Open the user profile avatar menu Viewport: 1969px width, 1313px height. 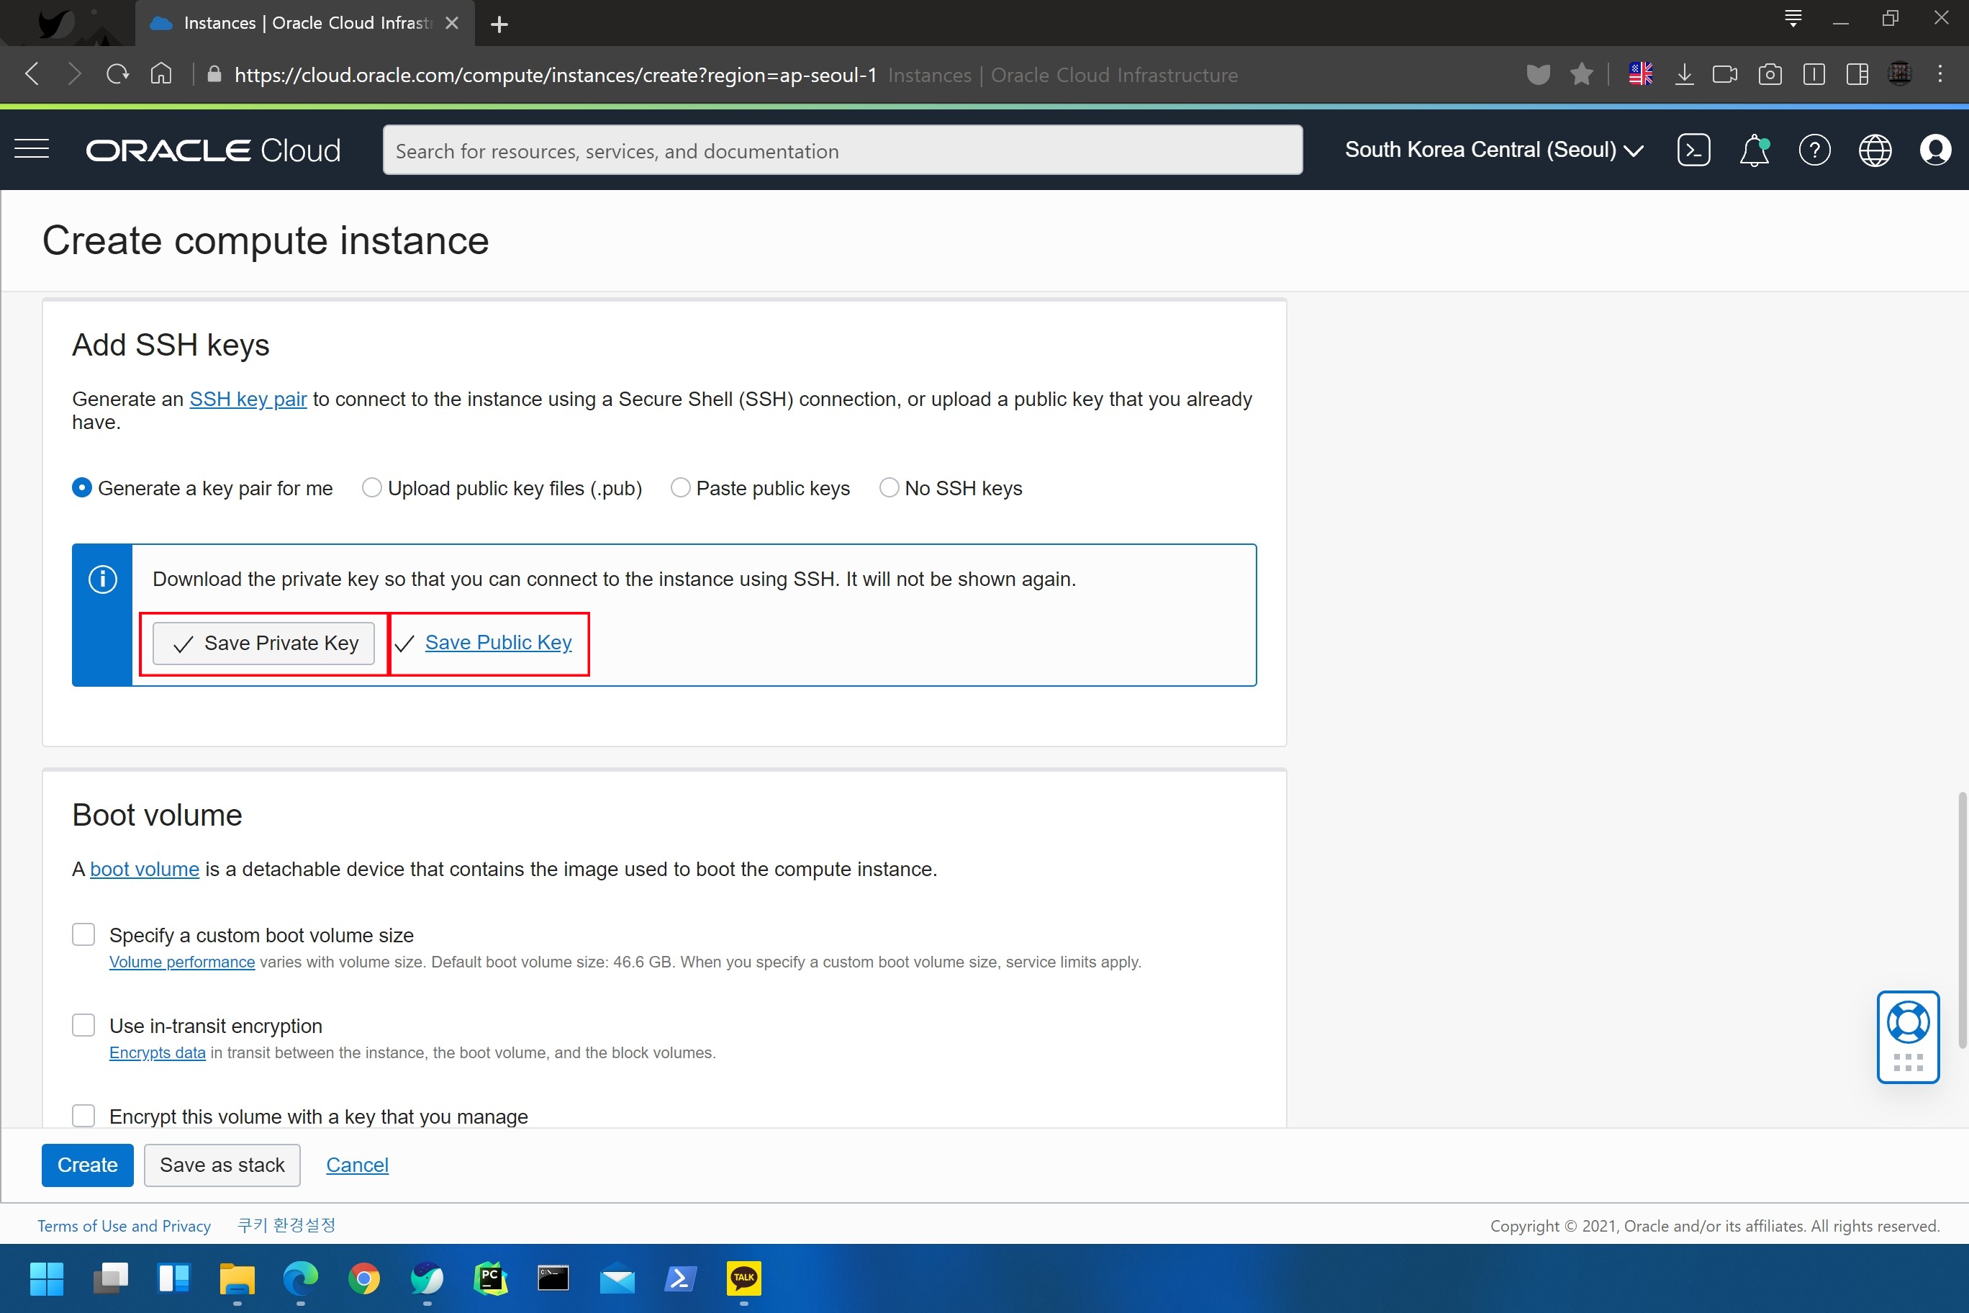[1934, 150]
